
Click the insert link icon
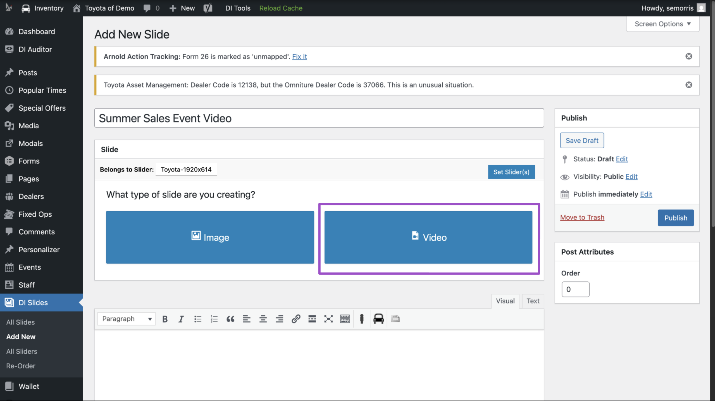(296, 319)
